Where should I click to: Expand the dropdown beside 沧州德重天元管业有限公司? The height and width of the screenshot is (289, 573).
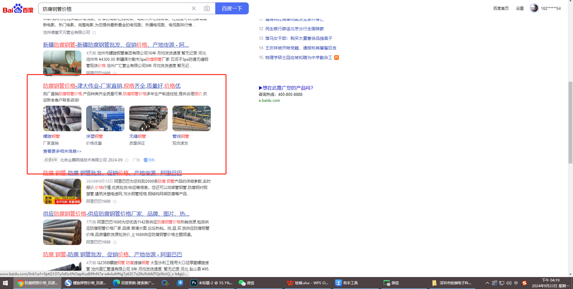(x=94, y=33)
